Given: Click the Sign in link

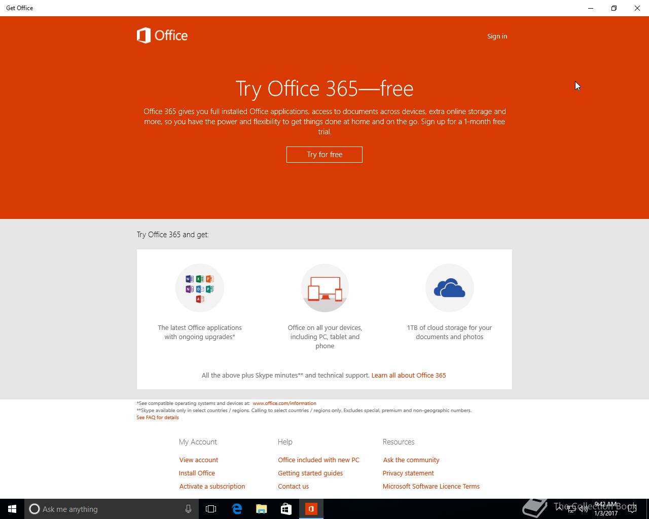Looking at the screenshot, I should coord(497,36).
